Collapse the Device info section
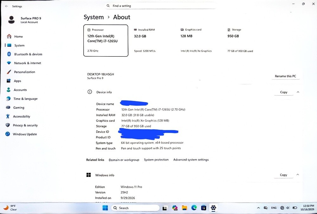 (298, 92)
